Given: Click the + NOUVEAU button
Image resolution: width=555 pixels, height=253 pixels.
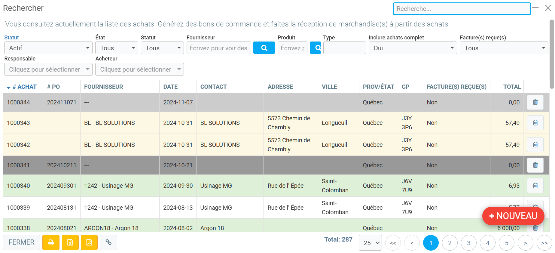Looking at the screenshot, I should coord(513,216).
